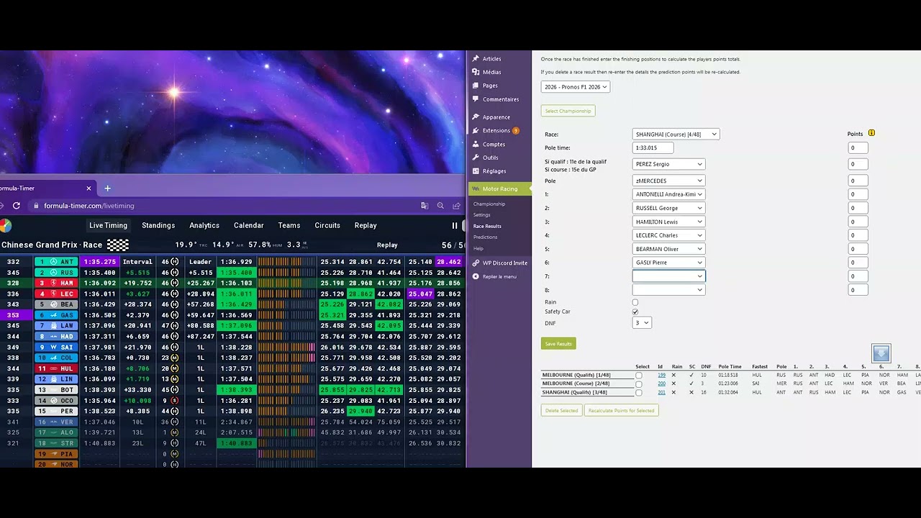This screenshot has height=518, width=921.
Task: Open the Championship submenu link
Action: [489, 204]
